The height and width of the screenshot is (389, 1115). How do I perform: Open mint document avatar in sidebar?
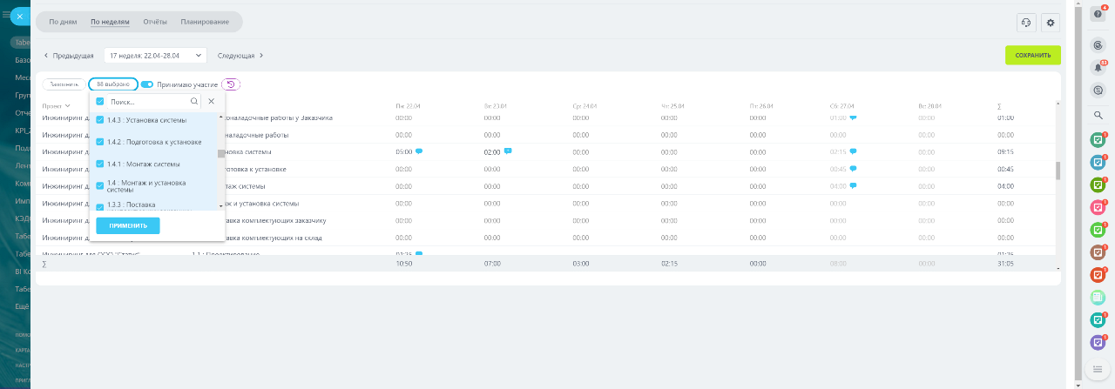point(1098,298)
